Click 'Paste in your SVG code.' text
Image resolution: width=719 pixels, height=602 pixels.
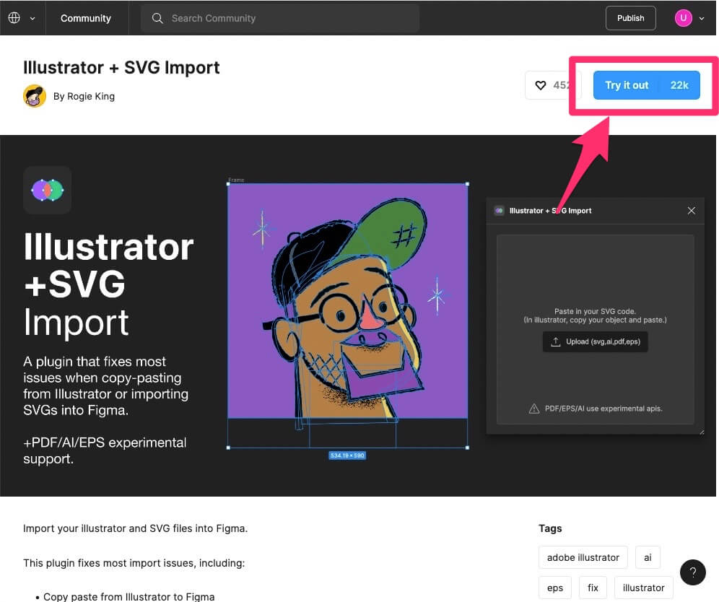click(595, 311)
